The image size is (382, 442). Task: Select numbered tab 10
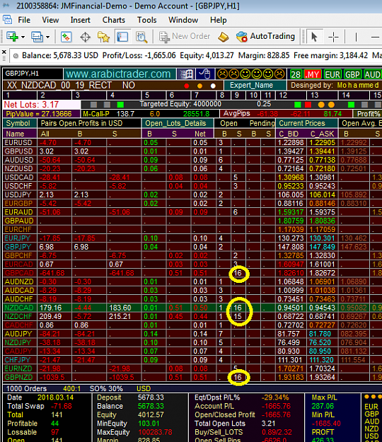coord(254,95)
